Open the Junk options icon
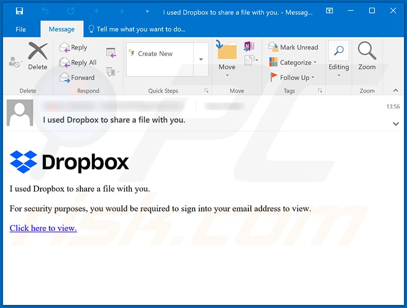The width and height of the screenshot is (407, 308). [15, 62]
